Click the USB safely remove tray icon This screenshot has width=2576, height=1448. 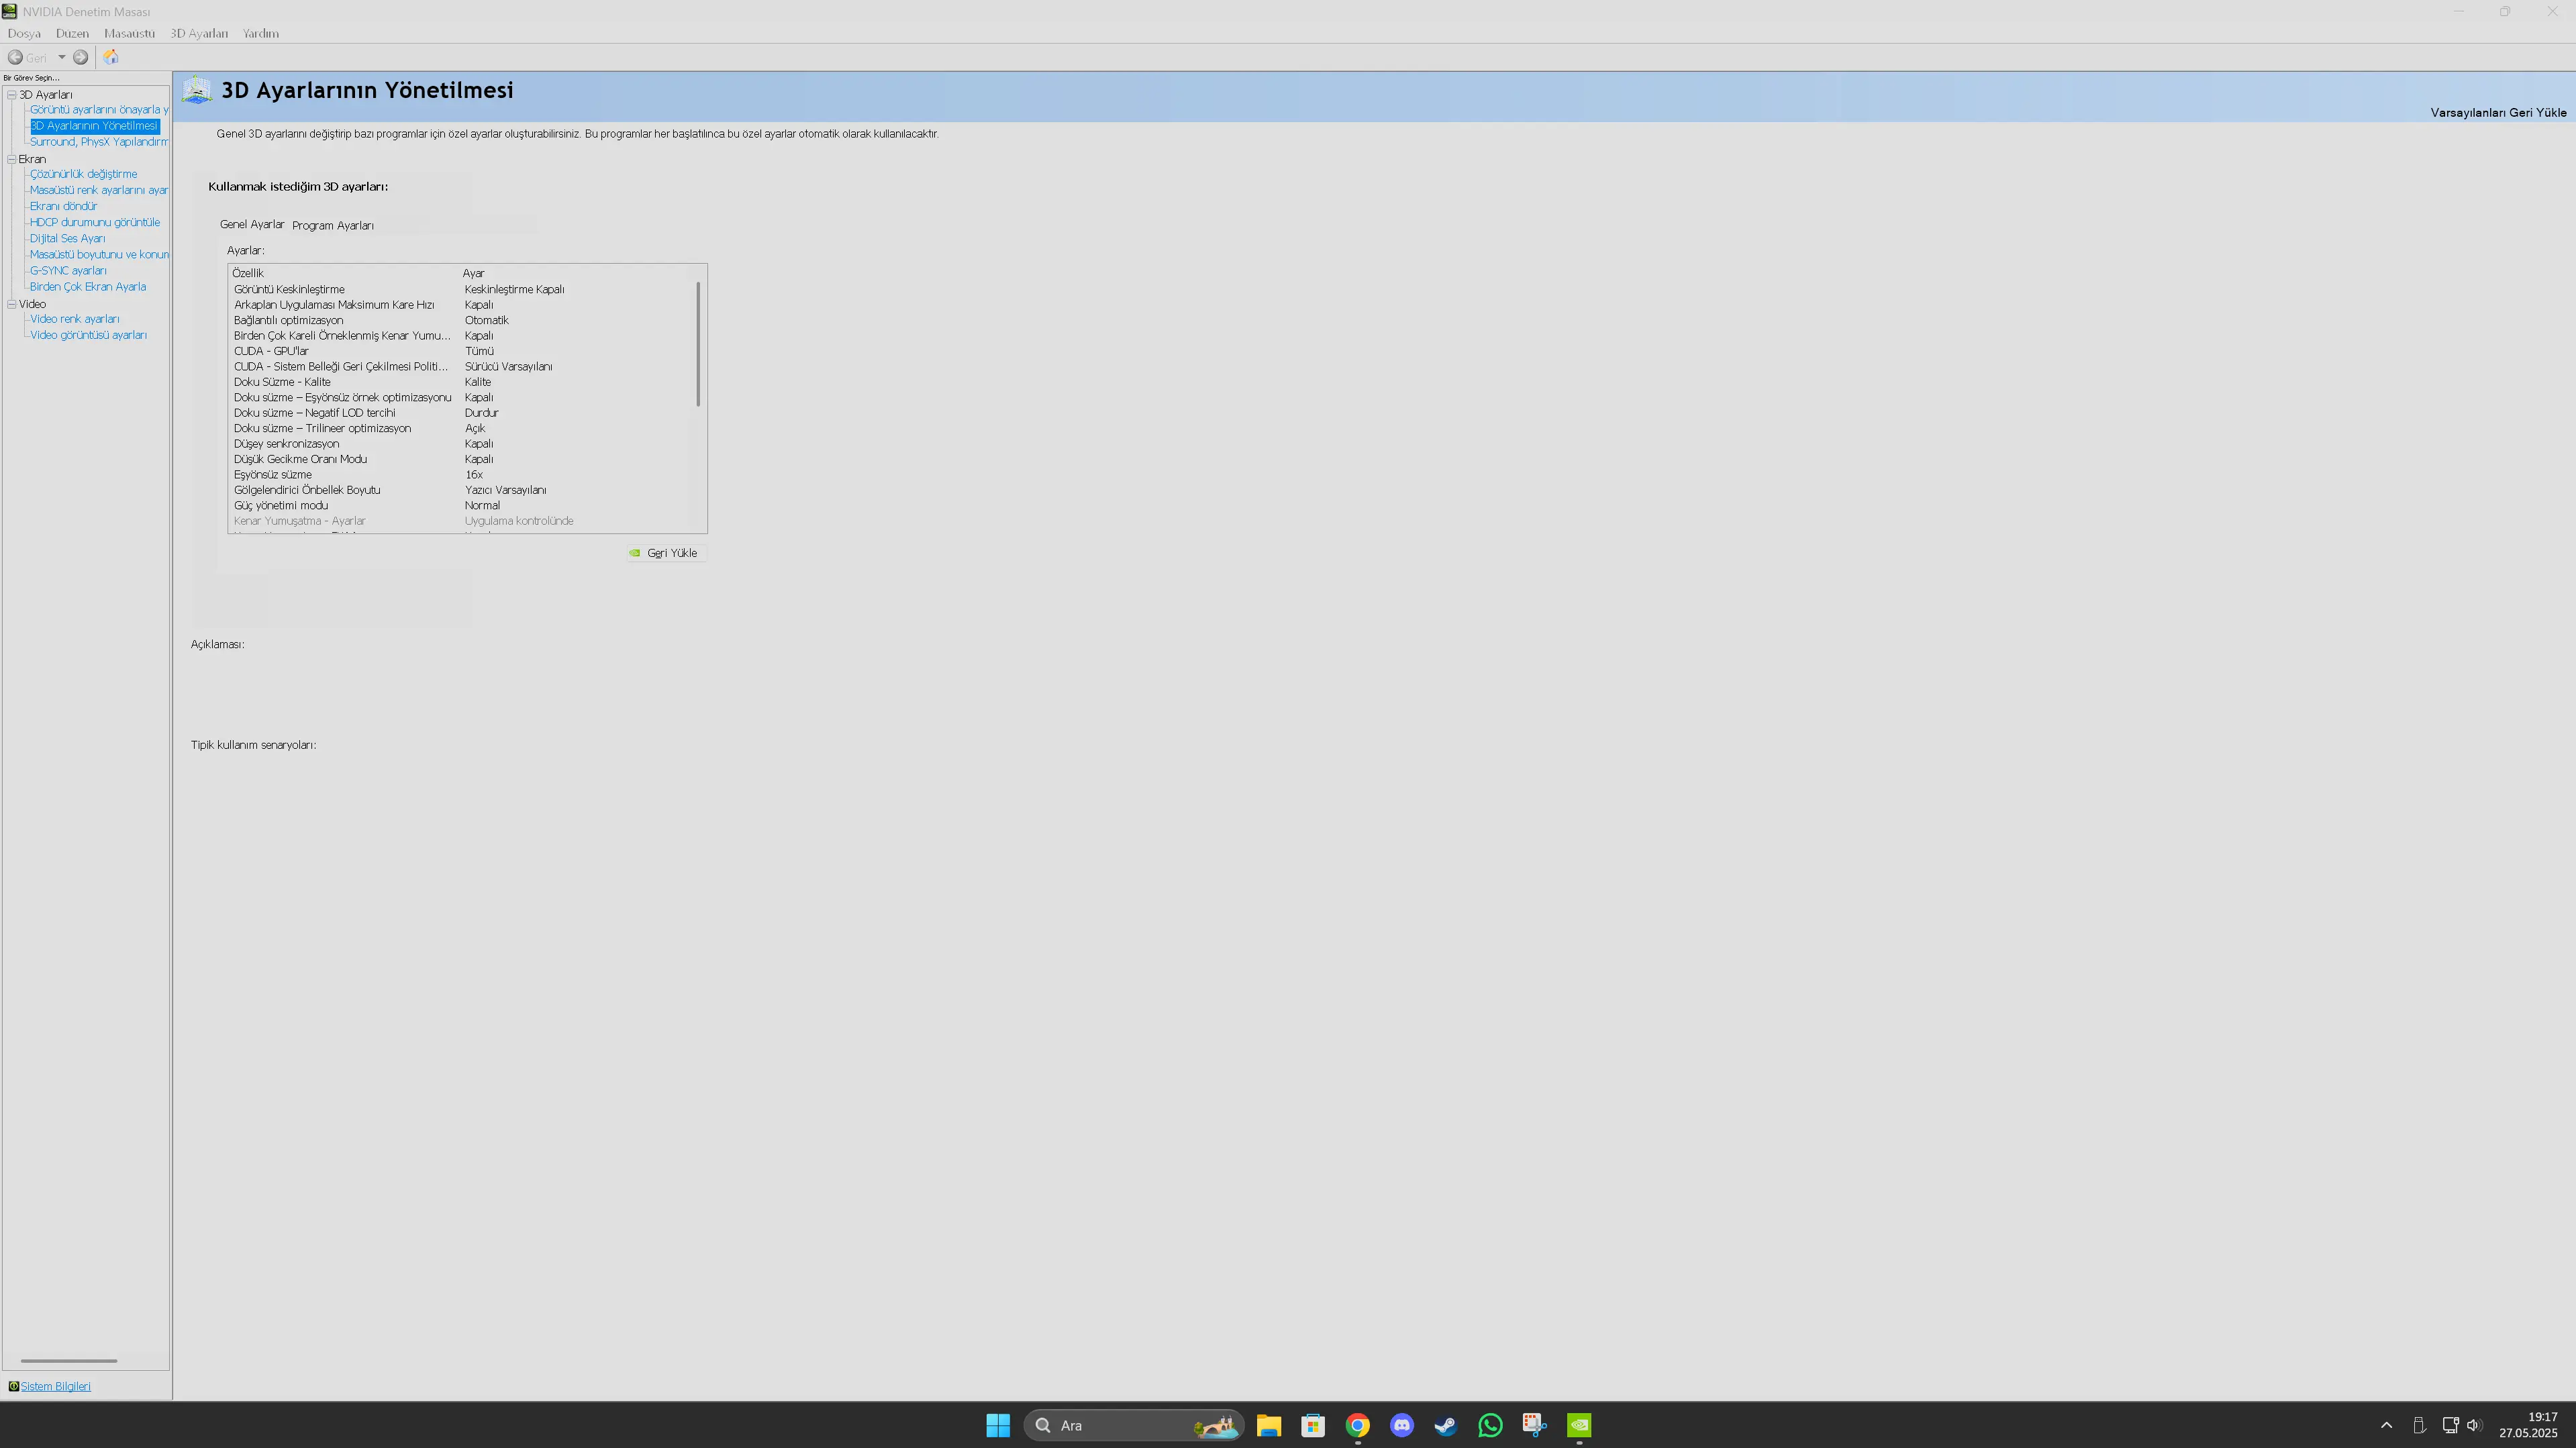[x=2419, y=1425]
